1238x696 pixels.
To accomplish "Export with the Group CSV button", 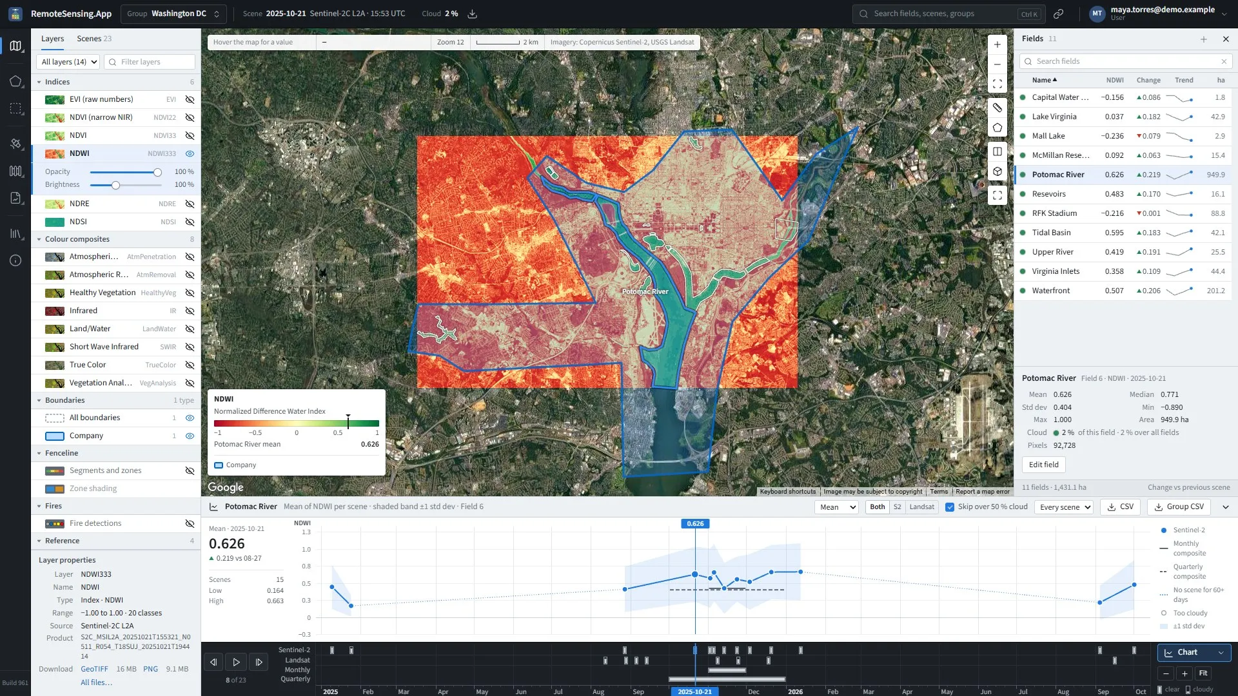I will pyautogui.click(x=1179, y=507).
